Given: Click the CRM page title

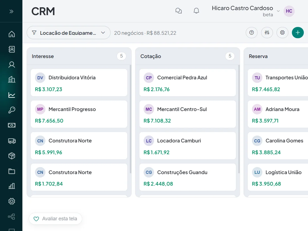Looking at the screenshot, I should (43, 11).
